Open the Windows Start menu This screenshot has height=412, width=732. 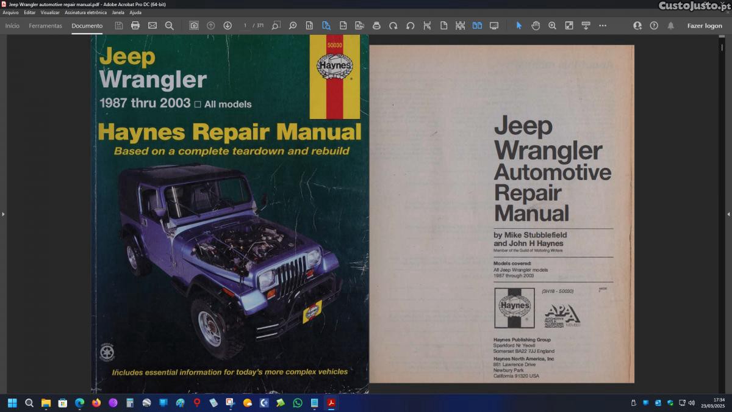(x=12, y=403)
